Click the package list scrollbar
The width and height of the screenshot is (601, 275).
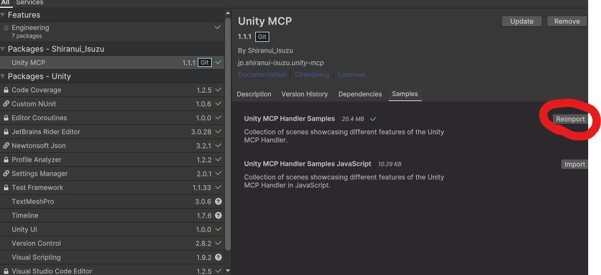(228, 134)
